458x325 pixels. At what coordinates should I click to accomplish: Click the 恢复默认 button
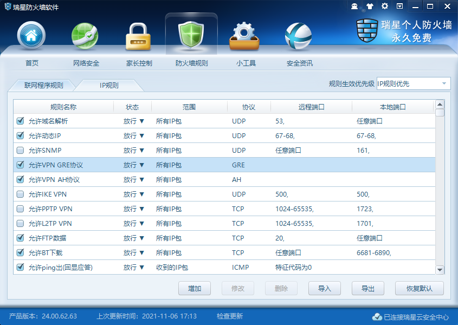point(420,289)
